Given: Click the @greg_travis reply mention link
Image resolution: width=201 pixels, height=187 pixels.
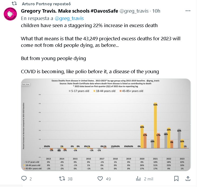Looking at the screenshot, I should pyautogui.click(x=69, y=18).
